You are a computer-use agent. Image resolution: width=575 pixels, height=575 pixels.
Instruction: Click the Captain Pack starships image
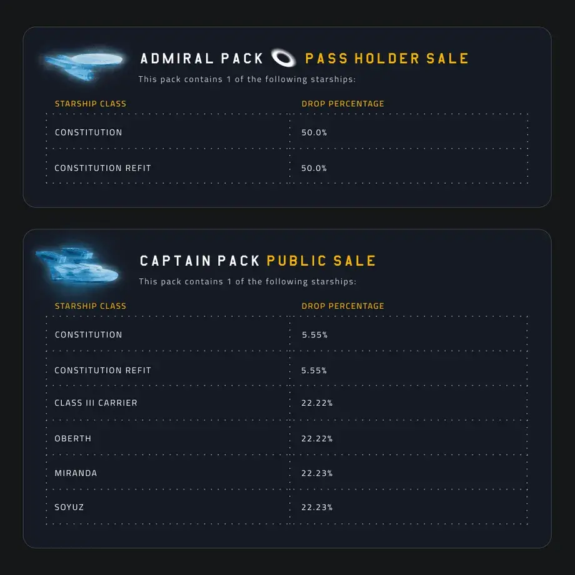pyautogui.click(x=77, y=264)
